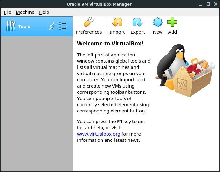Open the Help menu
Viewport: 220px width, 172px height.
[44, 12]
